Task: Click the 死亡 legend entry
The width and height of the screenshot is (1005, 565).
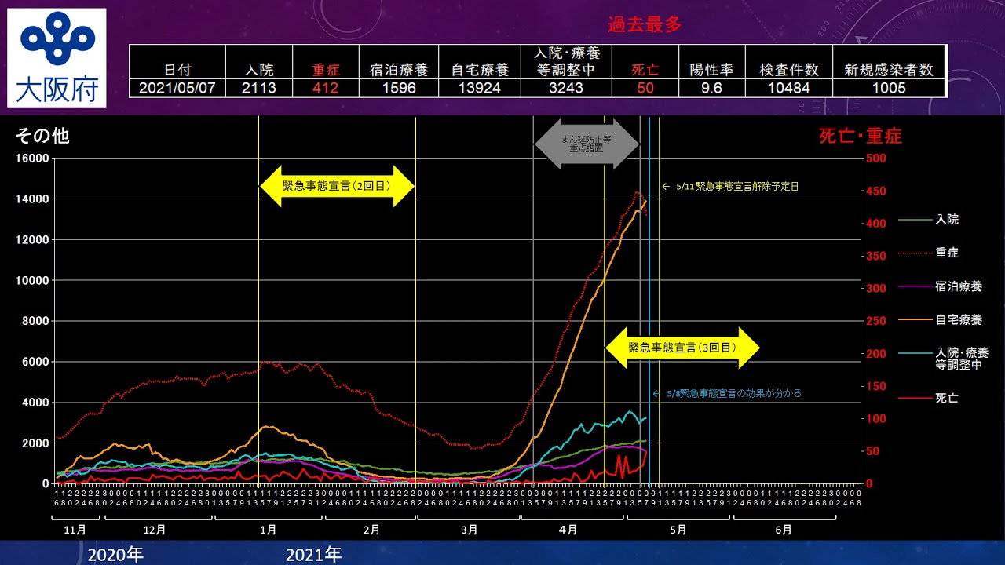Action: point(946,399)
